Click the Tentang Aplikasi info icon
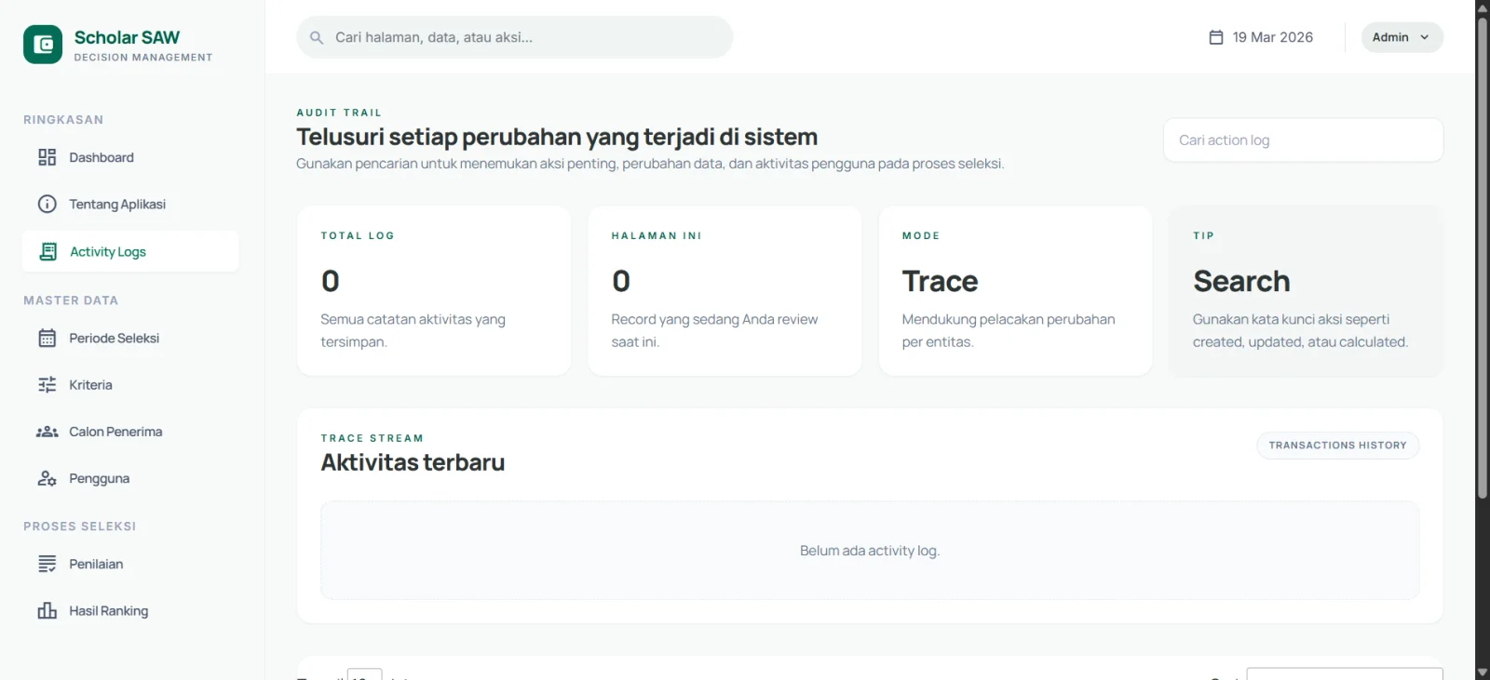Viewport: 1490px width, 680px height. (x=47, y=204)
